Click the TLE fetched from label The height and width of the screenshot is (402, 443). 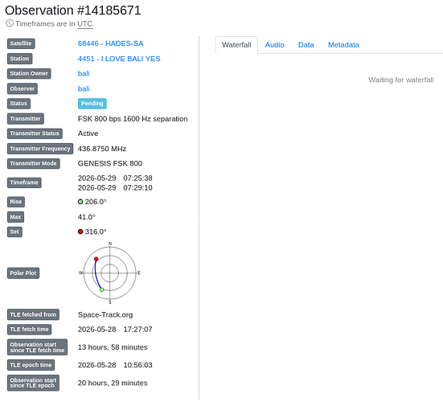click(33, 314)
